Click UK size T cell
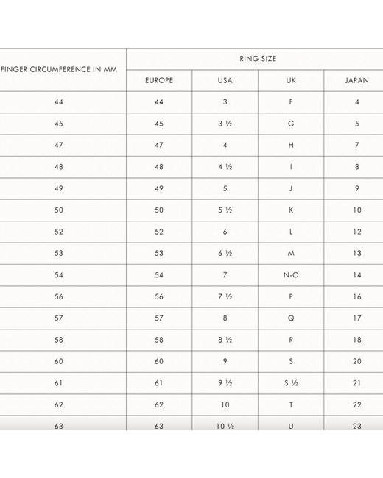This screenshot has width=383, height=478. click(x=291, y=405)
